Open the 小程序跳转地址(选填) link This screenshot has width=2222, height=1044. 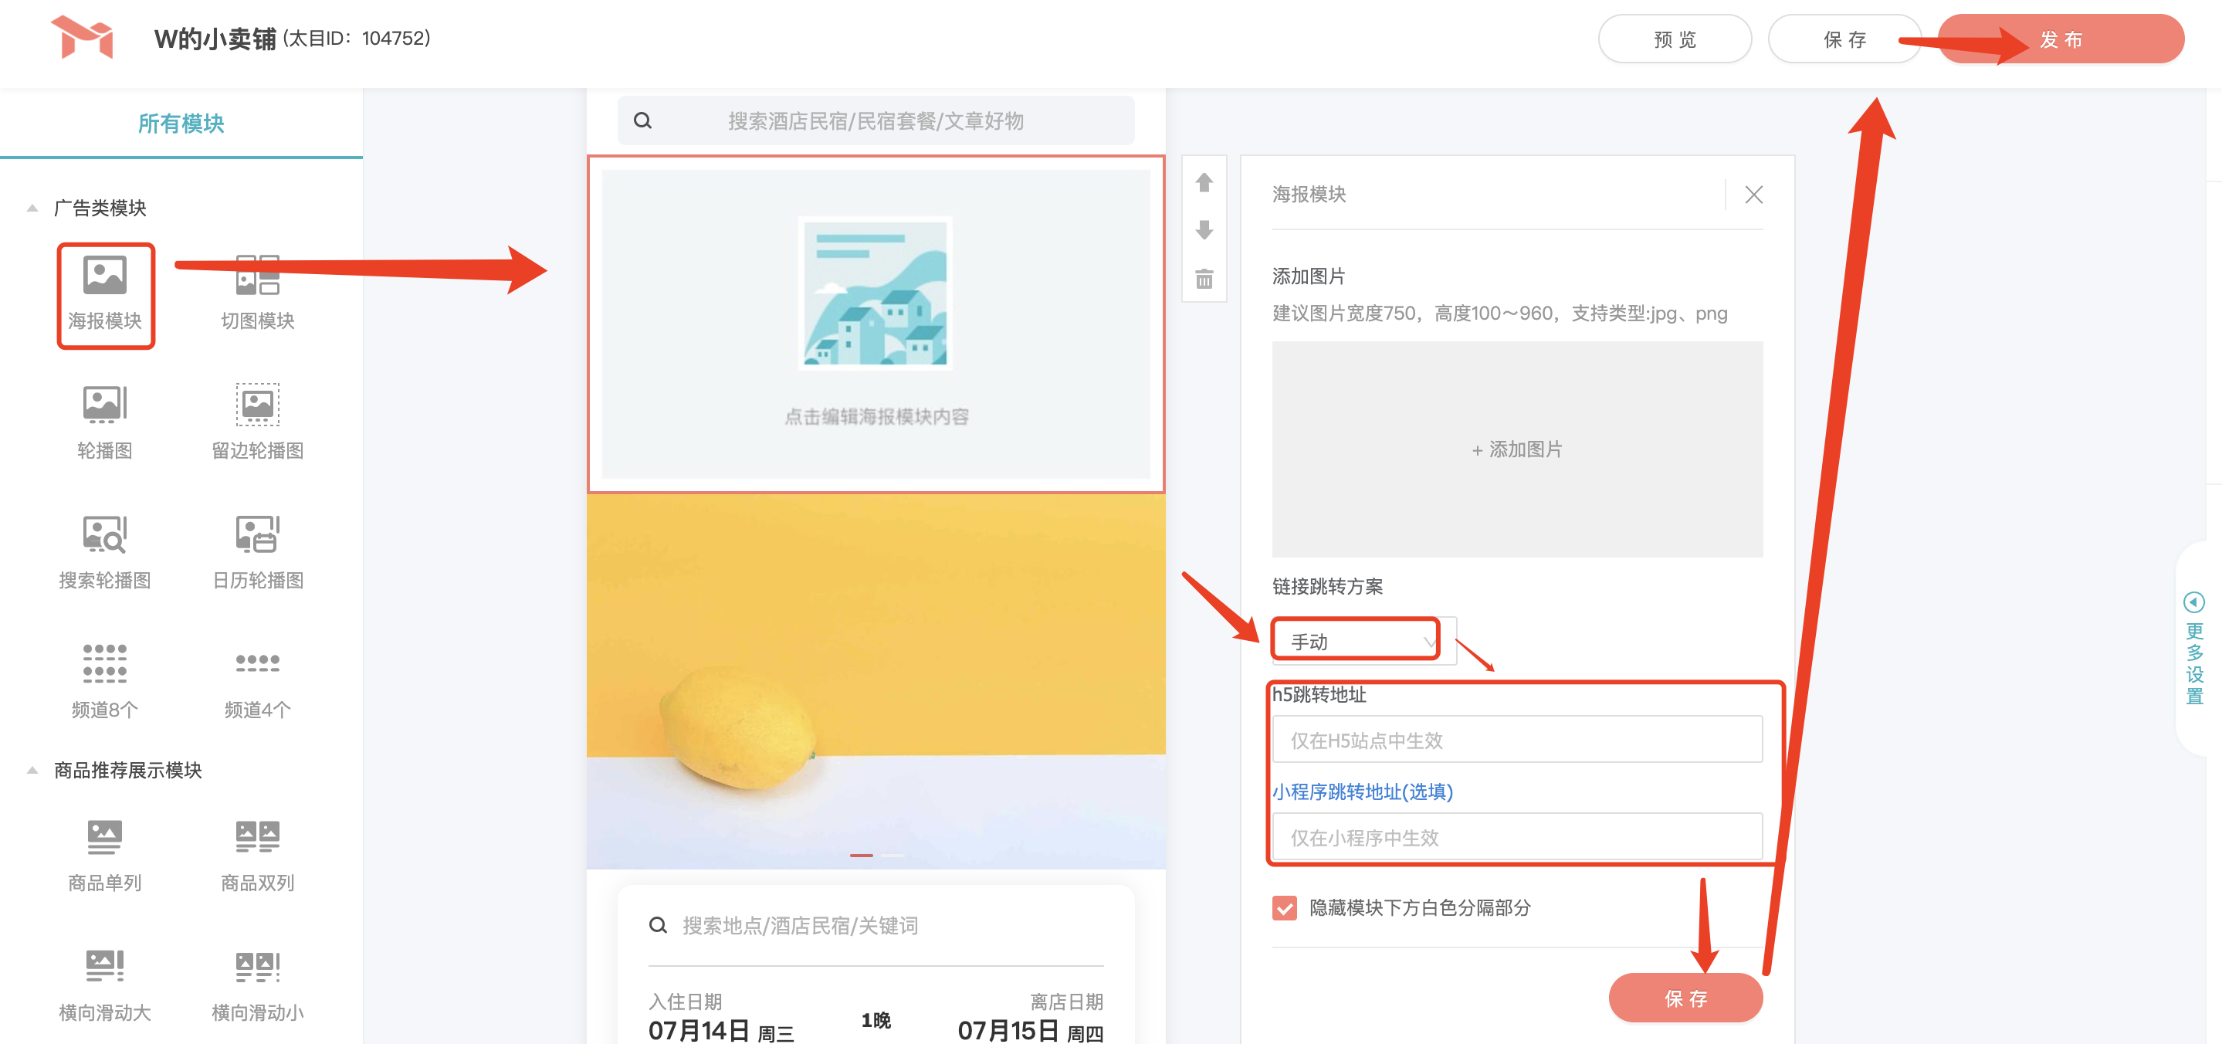coord(1362,791)
